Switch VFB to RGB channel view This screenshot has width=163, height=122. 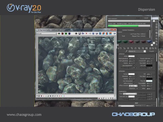[x=59, y=34]
